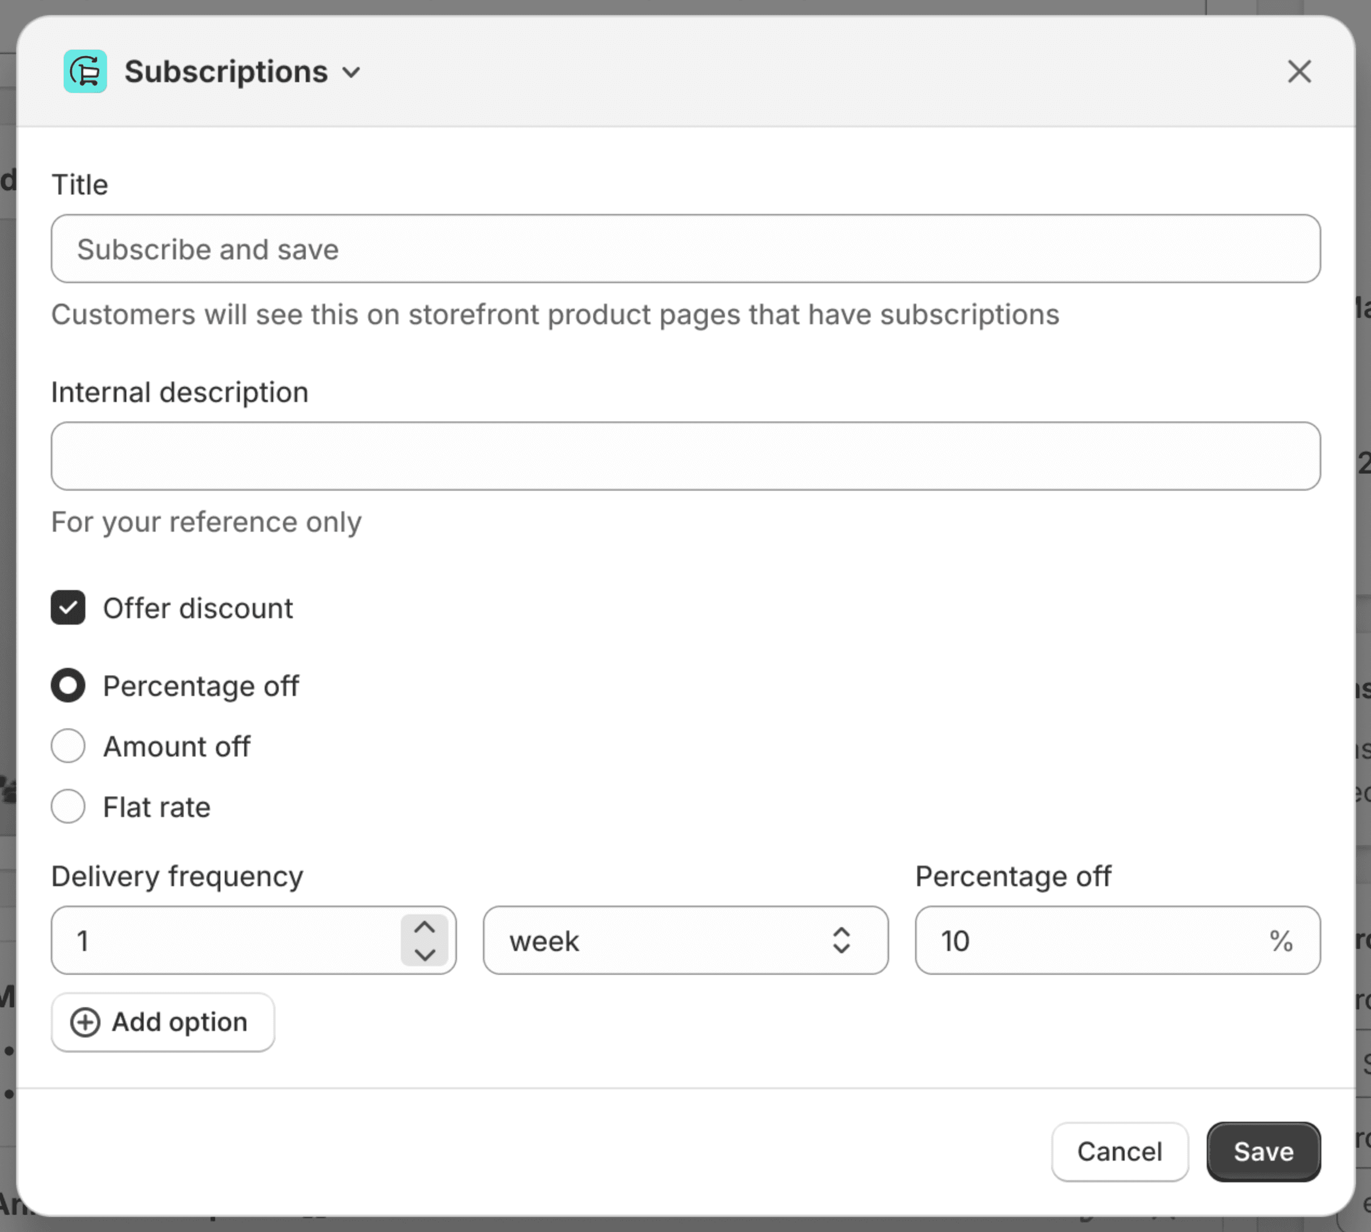Click the plus icon on Add option
This screenshot has width=1371, height=1232.
point(85,1022)
